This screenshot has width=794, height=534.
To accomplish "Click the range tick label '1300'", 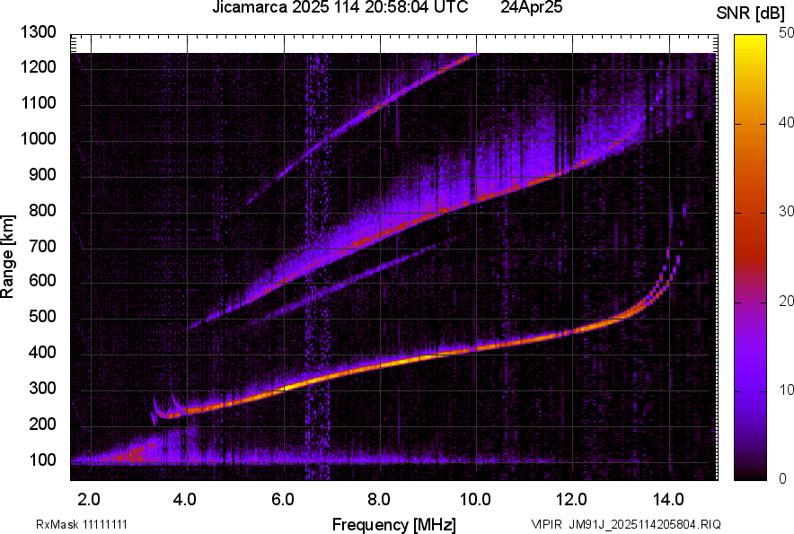I will [38, 32].
